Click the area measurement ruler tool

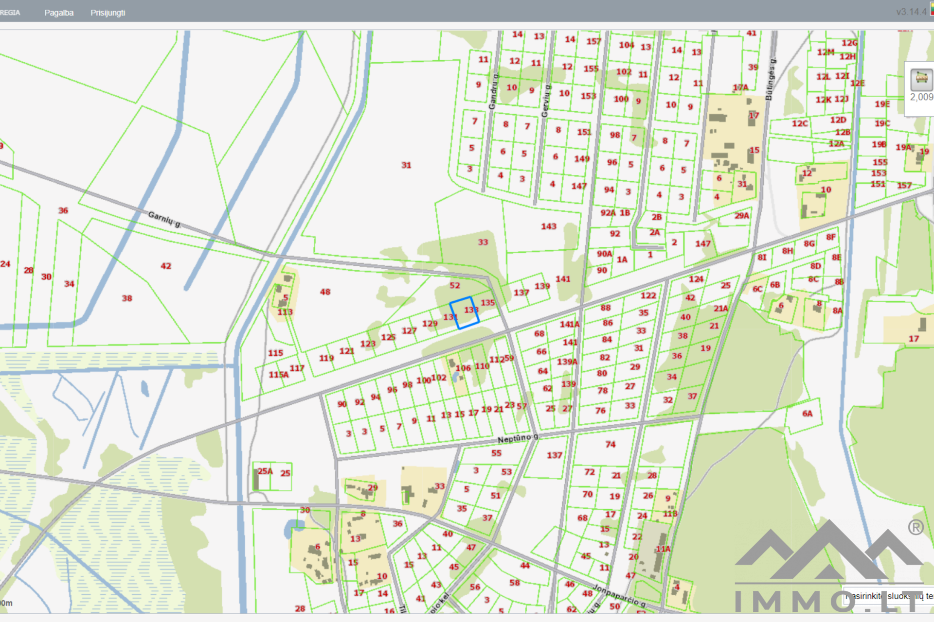[921, 79]
